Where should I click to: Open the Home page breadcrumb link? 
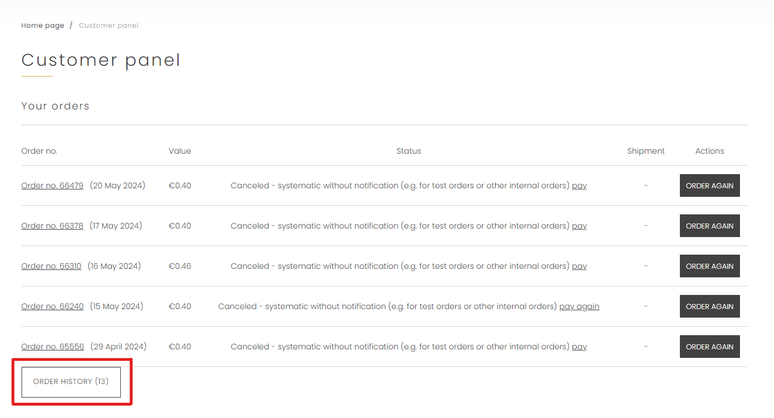pyautogui.click(x=43, y=26)
